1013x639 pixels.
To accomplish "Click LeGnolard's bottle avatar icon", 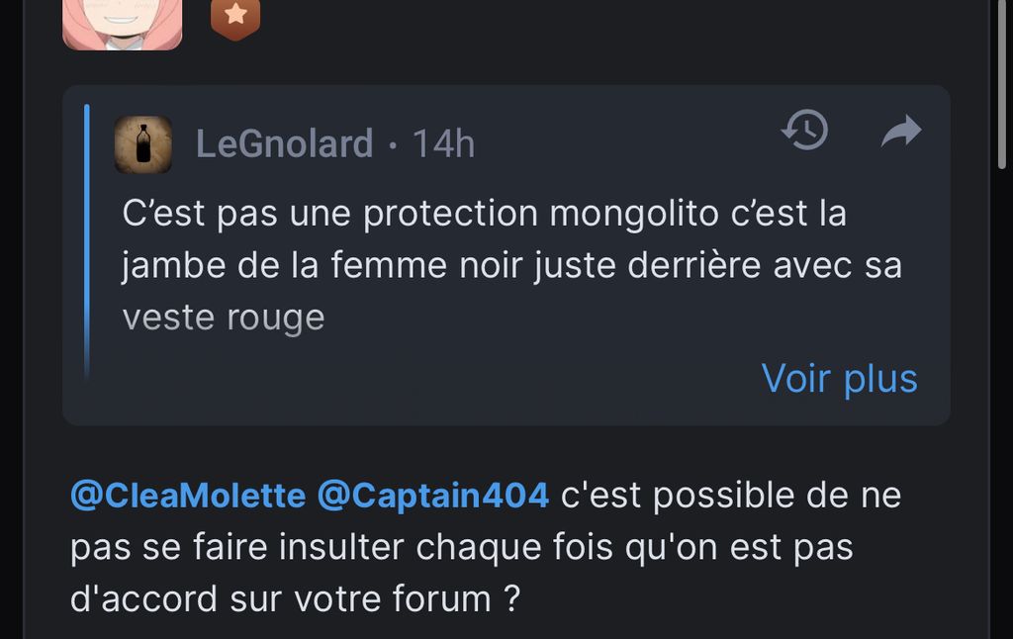I will click(x=142, y=144).
